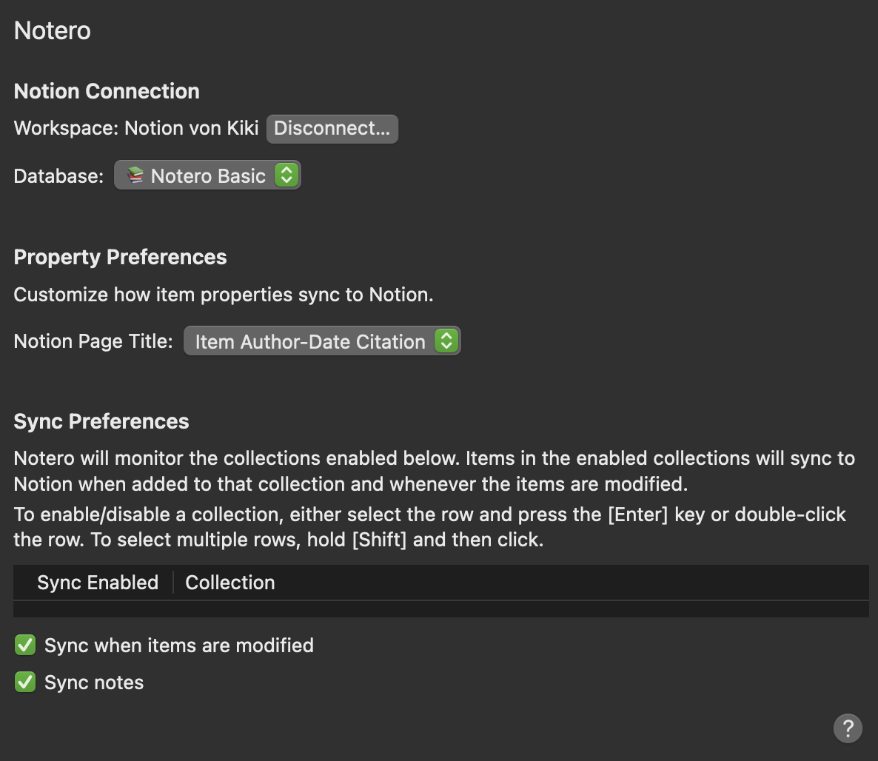This screenshot has height=761, width=878.
Task: Uncheck Sync when items are modified
Action: 25,645
